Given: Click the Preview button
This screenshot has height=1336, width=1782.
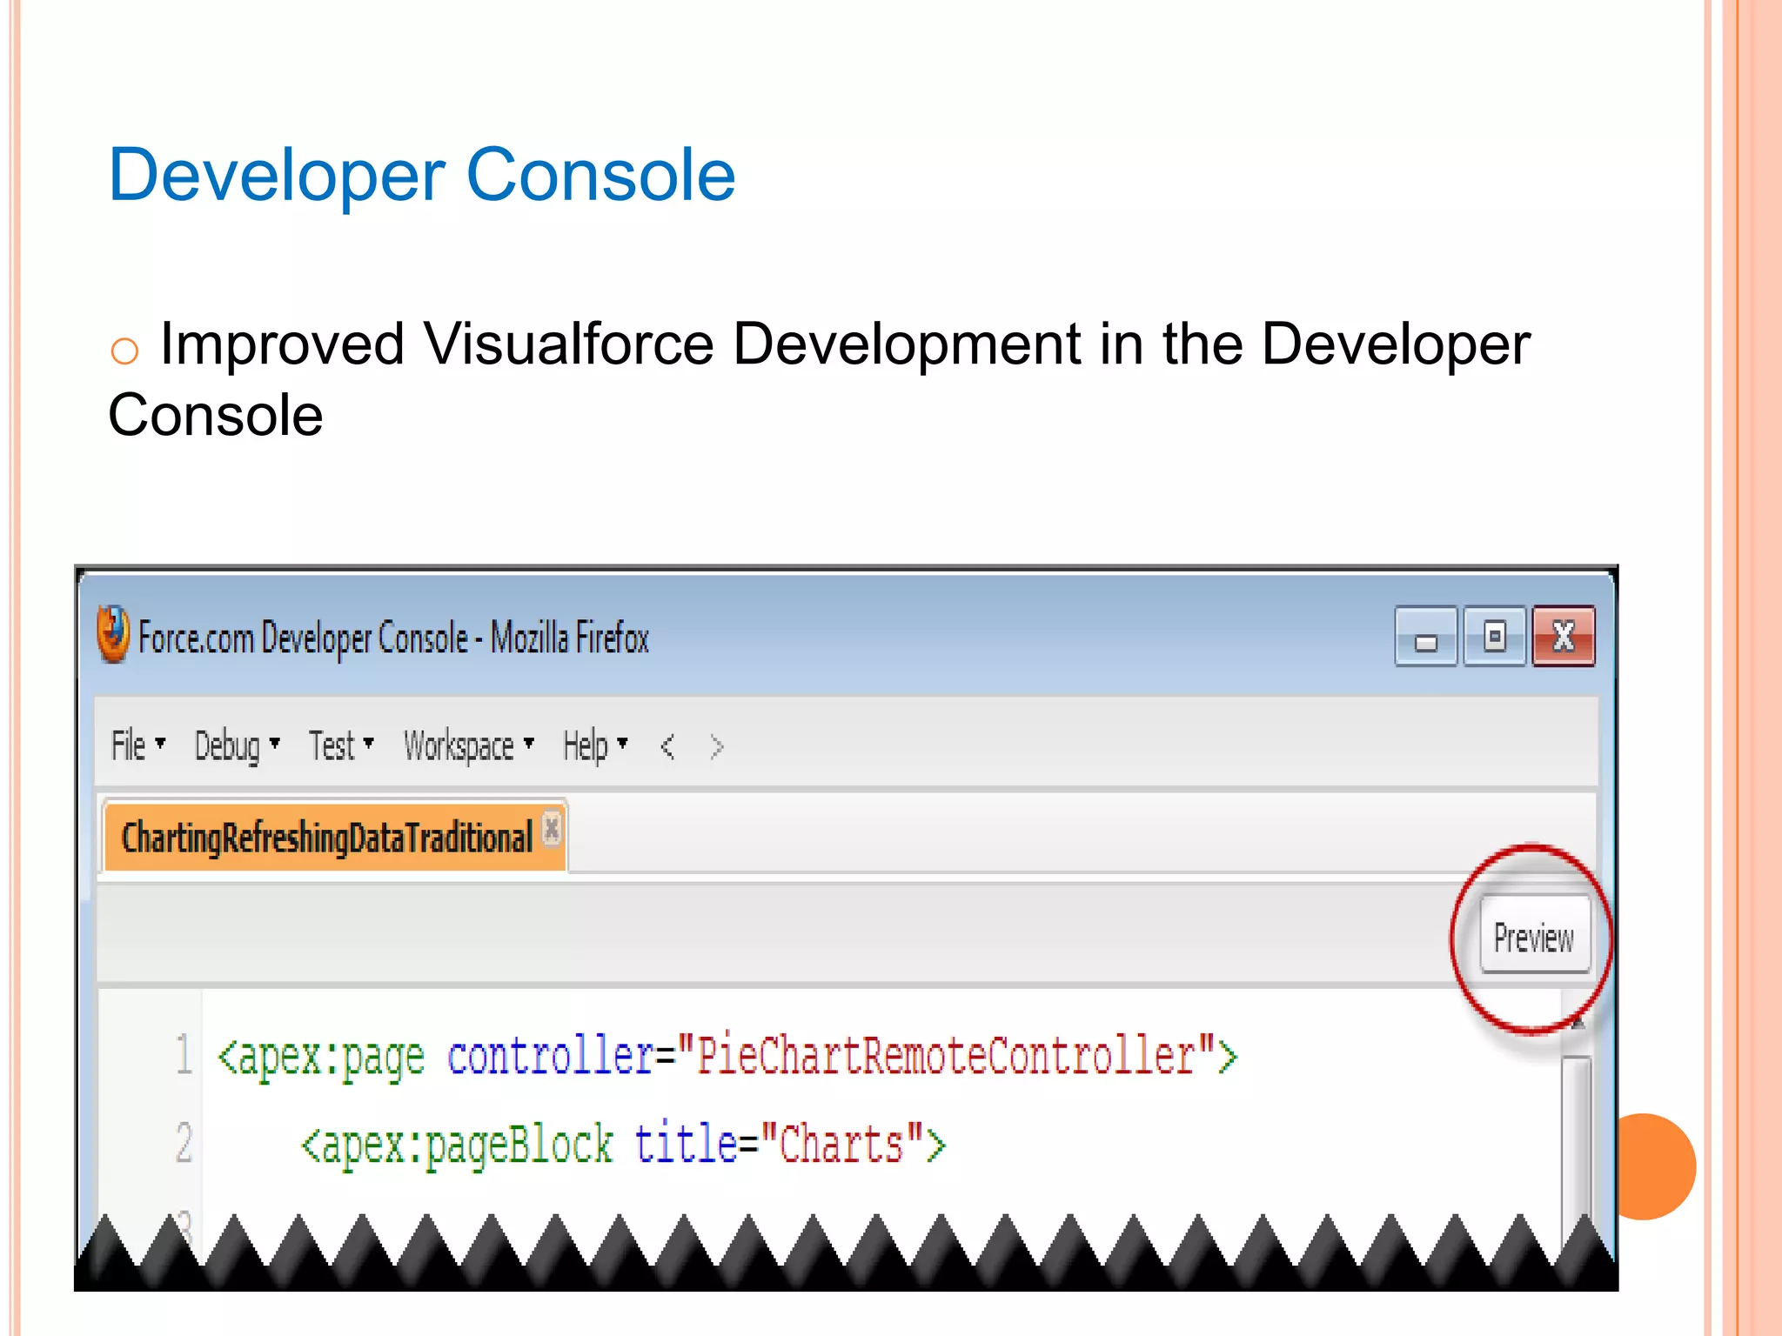Looking at the screenshot, I should tap(1535, 934).
